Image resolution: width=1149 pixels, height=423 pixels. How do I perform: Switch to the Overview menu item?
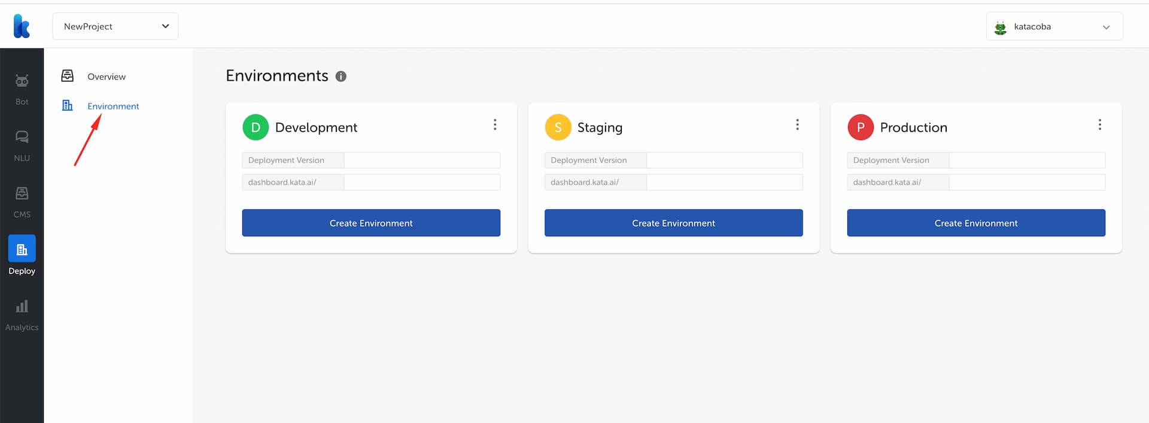pos(107,77)
